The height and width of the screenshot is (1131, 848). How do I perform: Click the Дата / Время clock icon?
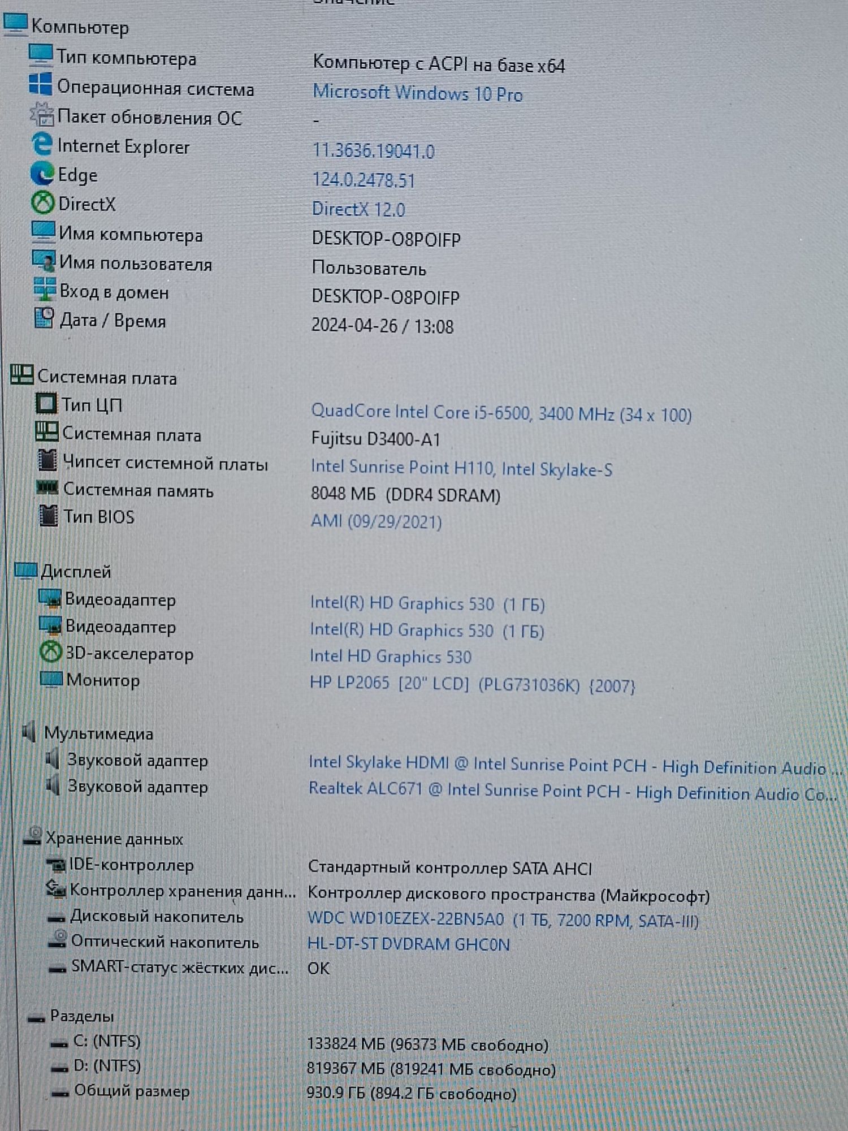coord(45,318)
